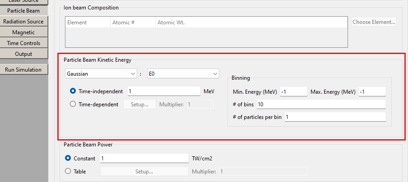The image size is (408, 182).
Task: Switch to Radiation Source tab
Action: [23, 22]
